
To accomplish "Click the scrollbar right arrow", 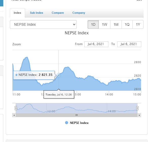I will (139, 115).
